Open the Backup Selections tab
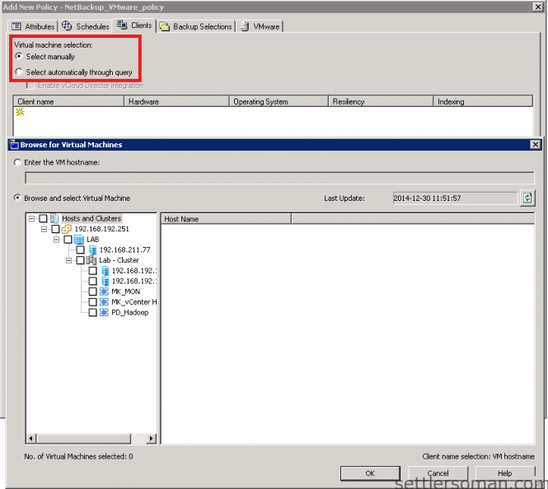The image size is (548, 489). (196, 26)
